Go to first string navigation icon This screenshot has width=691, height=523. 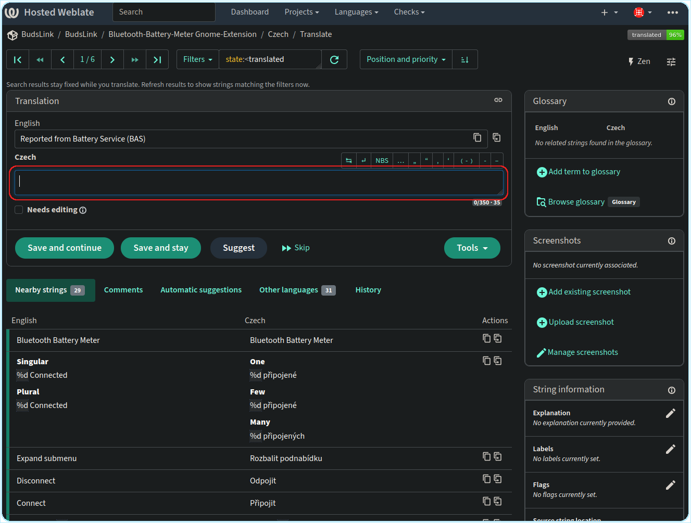18,60
